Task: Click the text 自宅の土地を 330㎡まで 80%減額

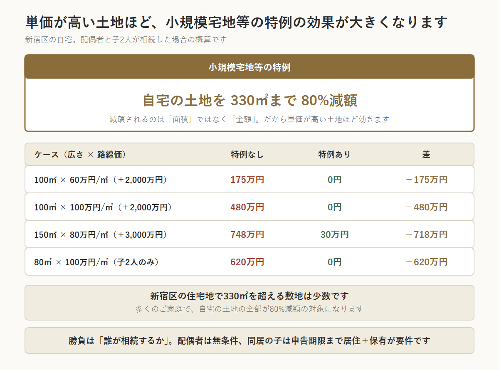Action: pyautogui.click(x=249, y=101)
